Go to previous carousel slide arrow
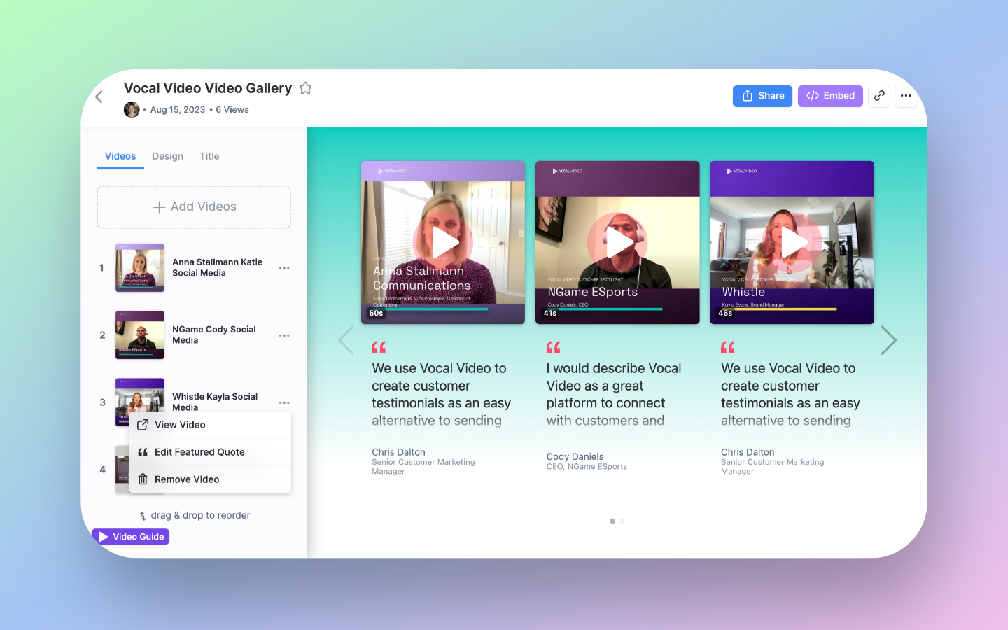 coord(346,341)
